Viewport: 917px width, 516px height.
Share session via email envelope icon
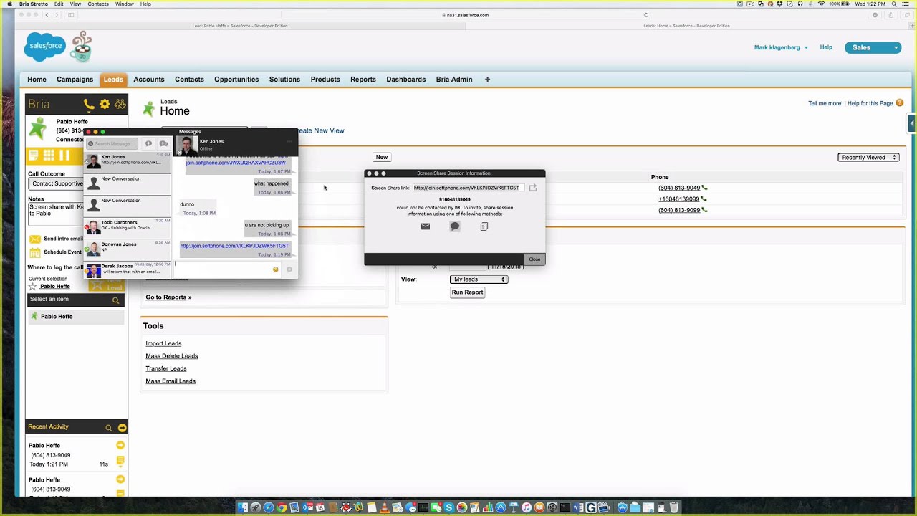[426, 226]
